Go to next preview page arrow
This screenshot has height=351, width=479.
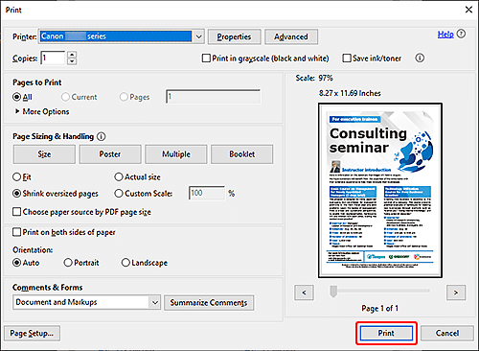point(456,292)
